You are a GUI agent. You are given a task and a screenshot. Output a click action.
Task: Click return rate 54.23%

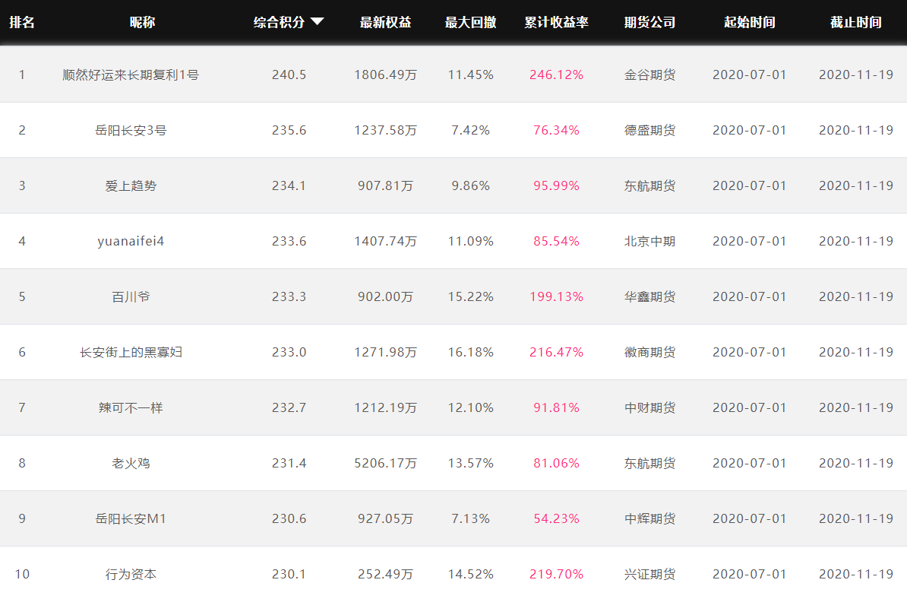coord(557,518)
